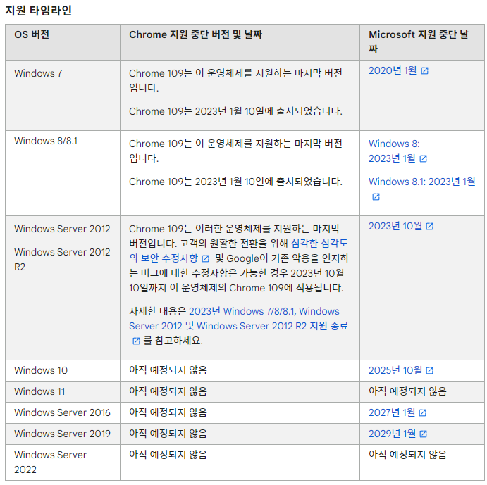
Task: Click external-link icon next to 2020년 1월
Action: click(x=424, y=71)
